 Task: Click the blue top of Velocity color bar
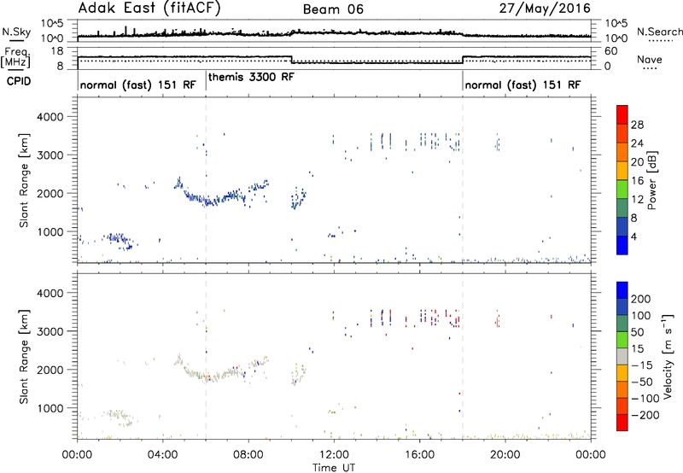coord(622,290)
